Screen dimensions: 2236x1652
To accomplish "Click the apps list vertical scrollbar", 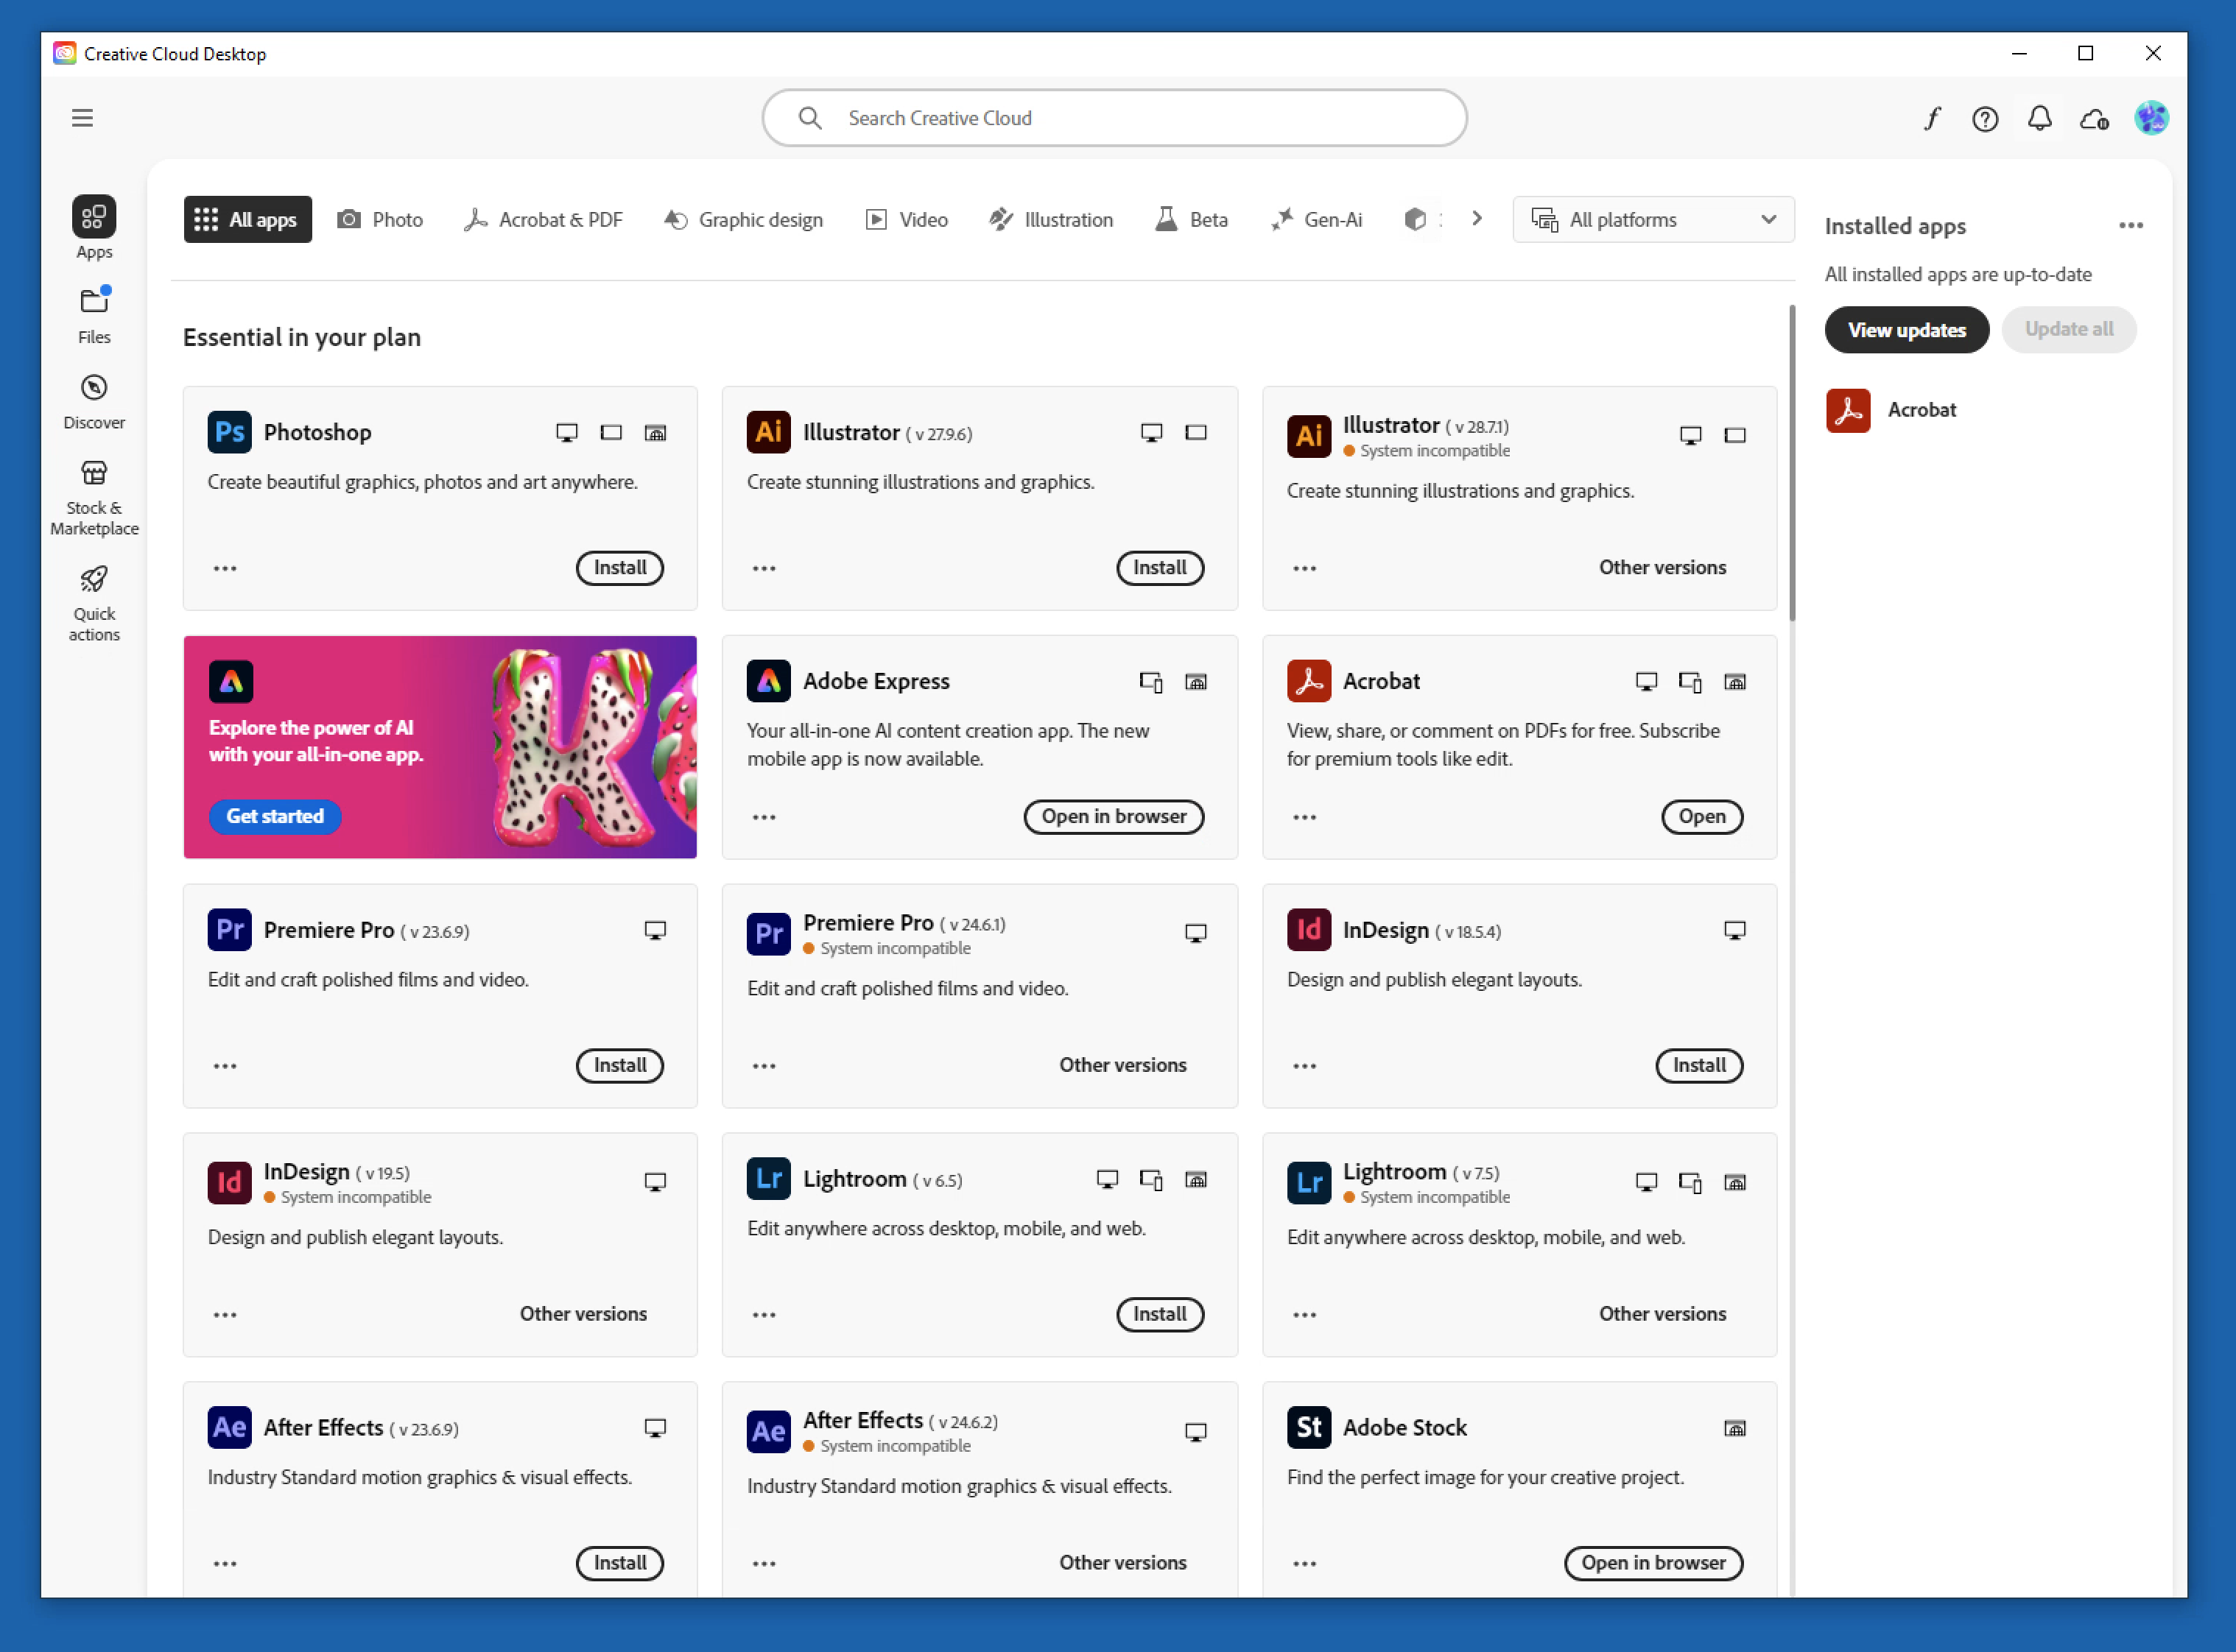I will (x=1791, y=462).
